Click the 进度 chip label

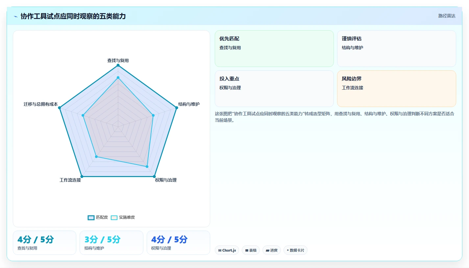[274, 250]
